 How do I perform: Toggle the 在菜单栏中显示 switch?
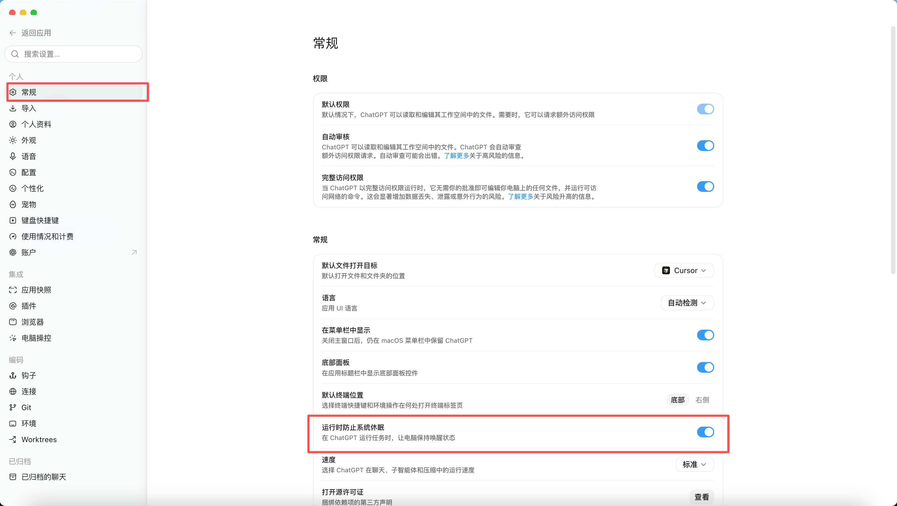point(705,335)
